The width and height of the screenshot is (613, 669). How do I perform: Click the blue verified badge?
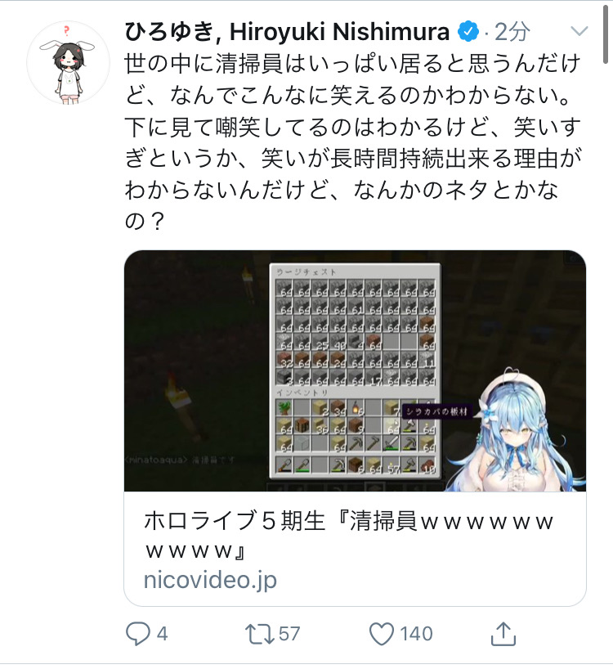pos(468,32)
